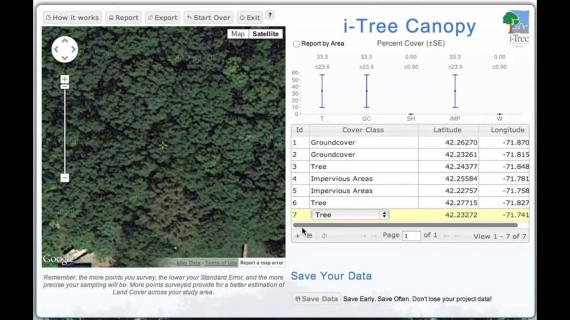The height and width of the screenshot is (320, 570).
Task: Click the i-Tree logo
Action: [516, 28]
